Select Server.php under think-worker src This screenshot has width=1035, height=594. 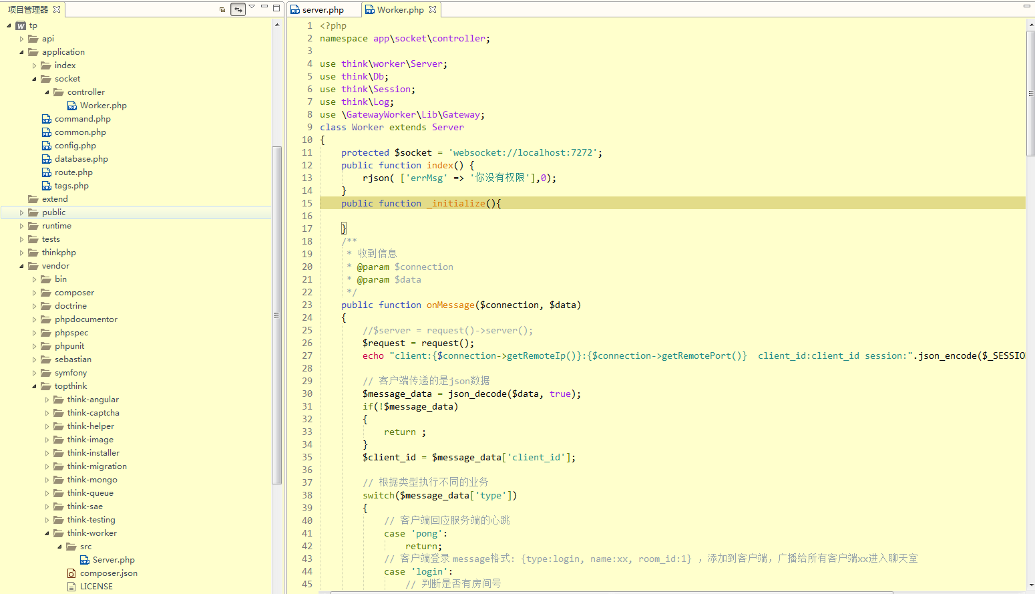(114, 560)
